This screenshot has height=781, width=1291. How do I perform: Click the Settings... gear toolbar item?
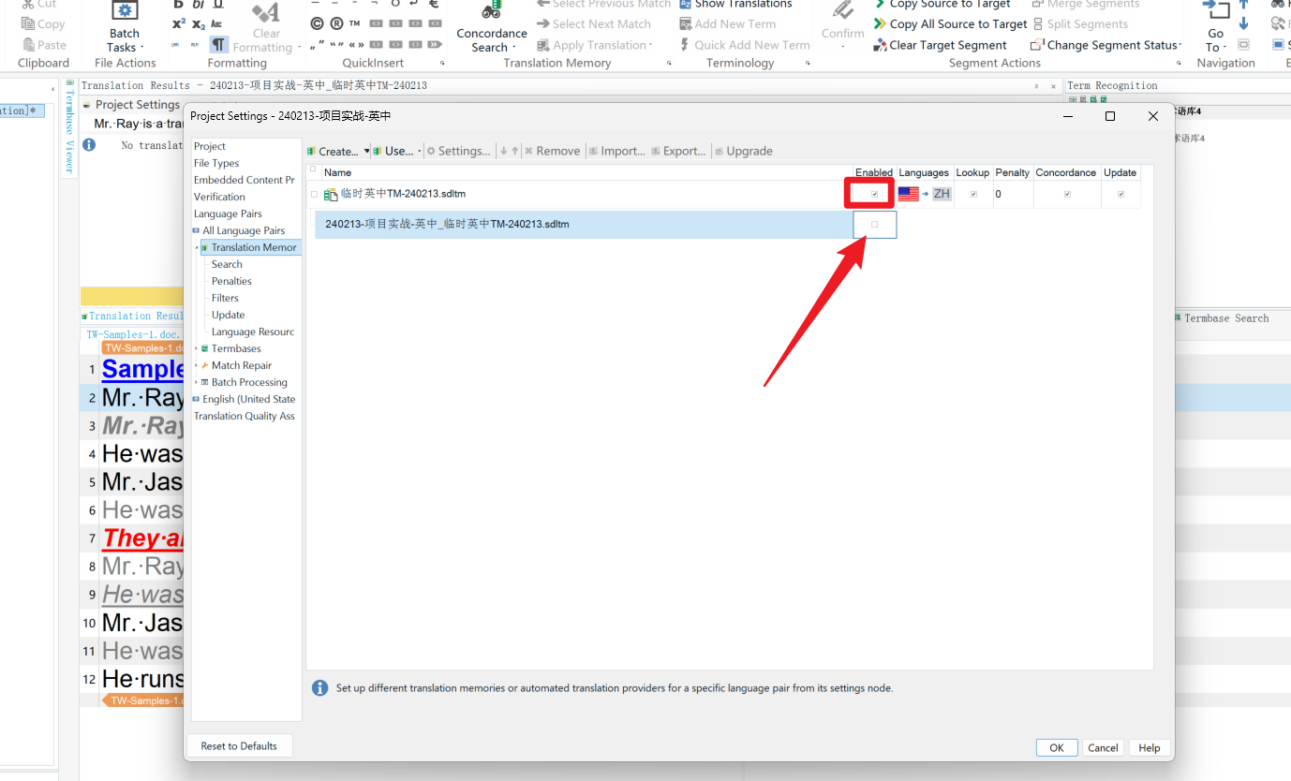tap(458, 151)
